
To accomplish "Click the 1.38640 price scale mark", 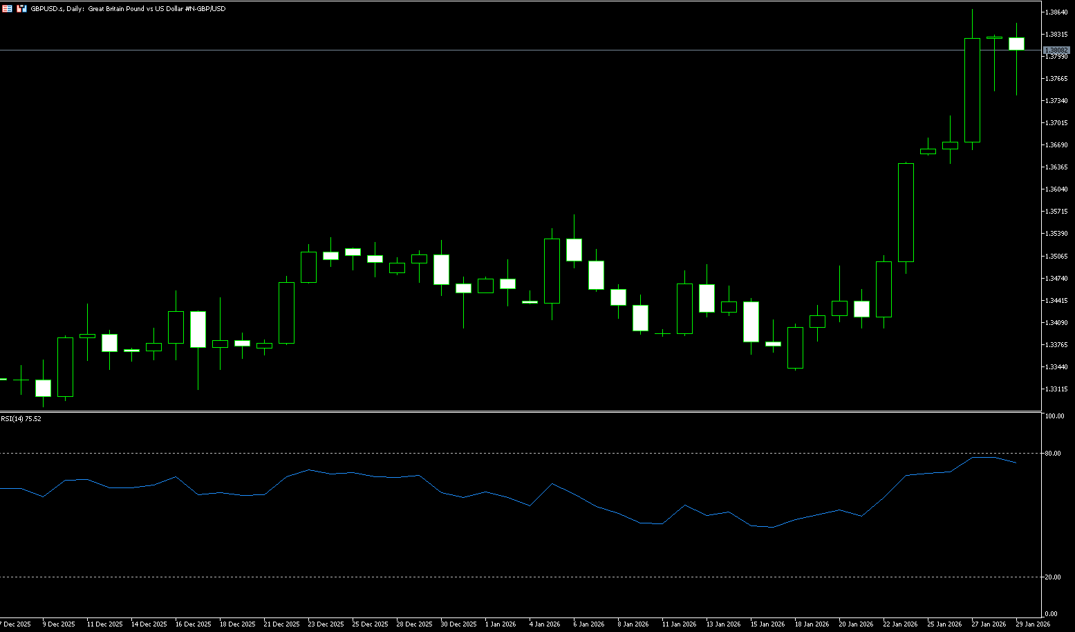I will 1056,12.
